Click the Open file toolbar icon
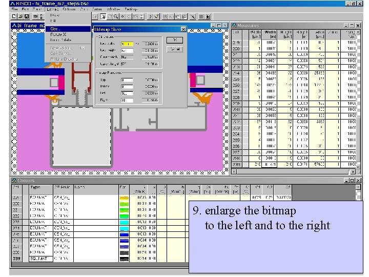Image resolution: width=369 pixels, height=277 pixels. 20,16
